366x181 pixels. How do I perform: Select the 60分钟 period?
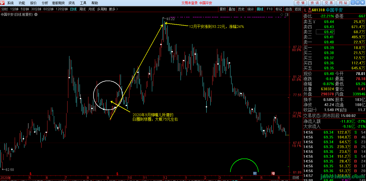pos(48,9)
